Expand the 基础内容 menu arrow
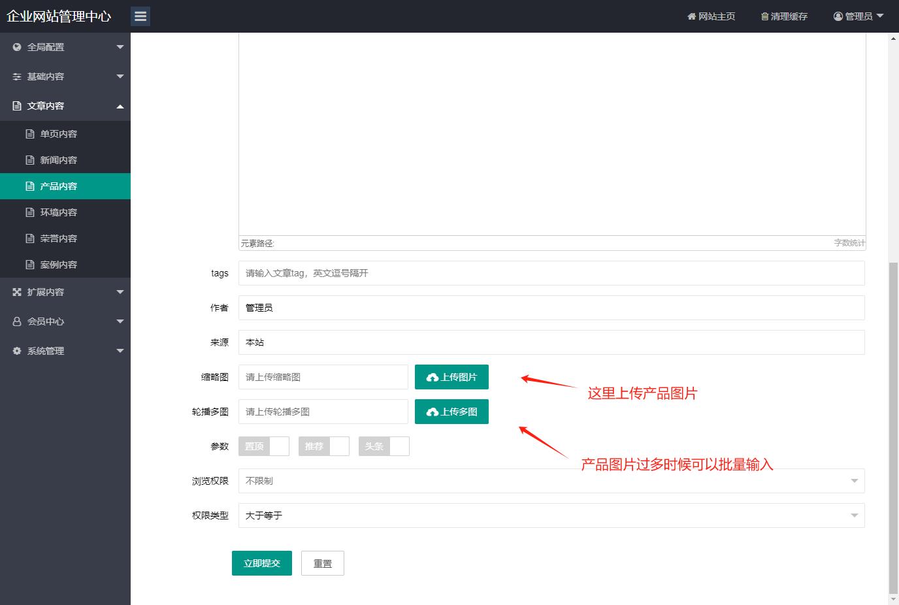This screenshot has width=899, height=605. pos(120,76)
